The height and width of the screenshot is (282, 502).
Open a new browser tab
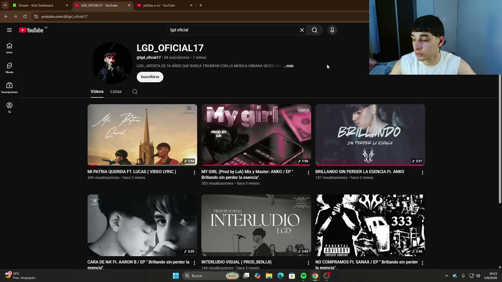(201, 5)
